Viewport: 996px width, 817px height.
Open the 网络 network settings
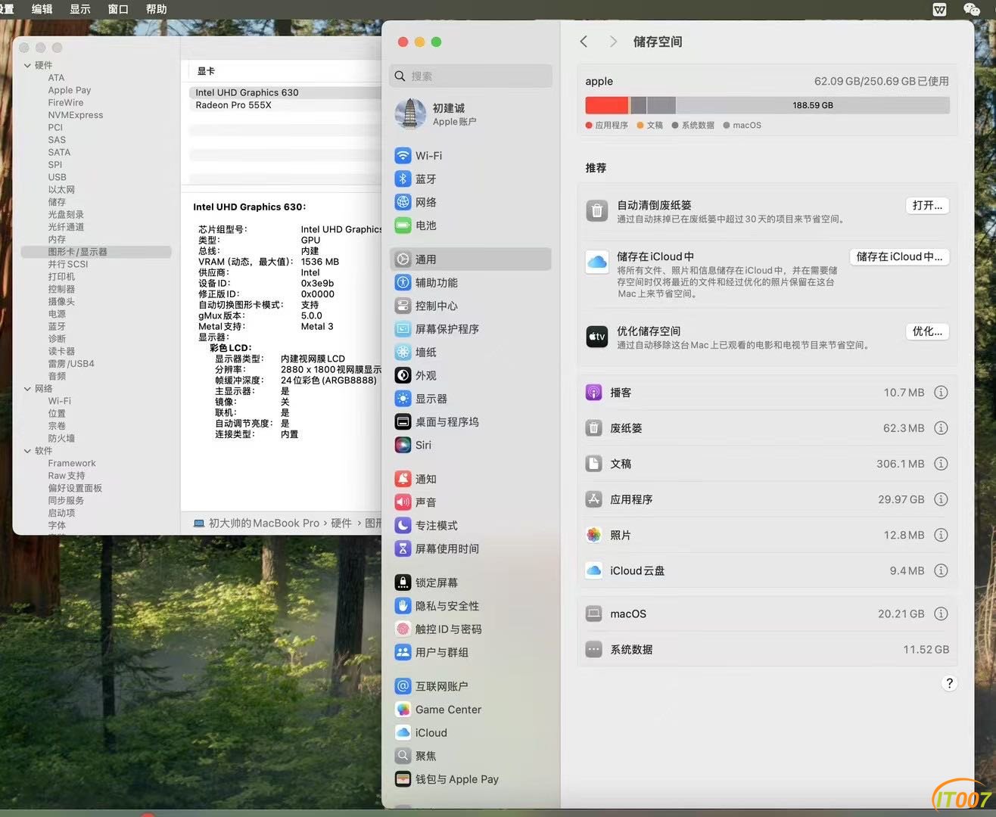(471, 202)
